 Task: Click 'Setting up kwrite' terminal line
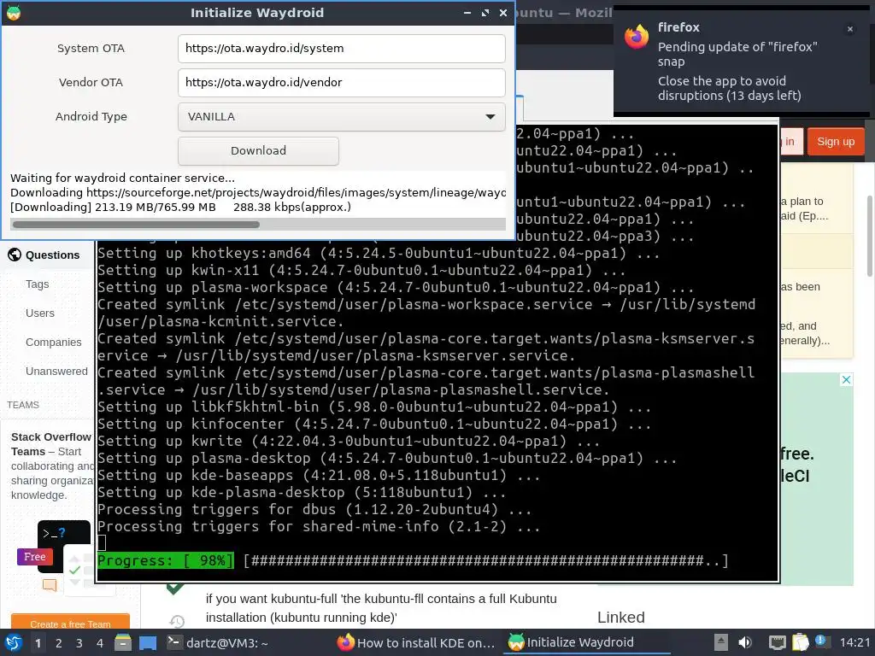click(x=349, y=441)
